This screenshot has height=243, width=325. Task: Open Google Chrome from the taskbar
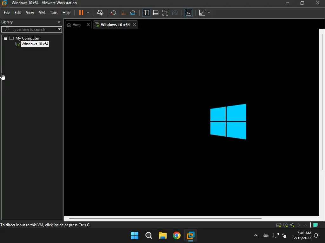[177, 235]
